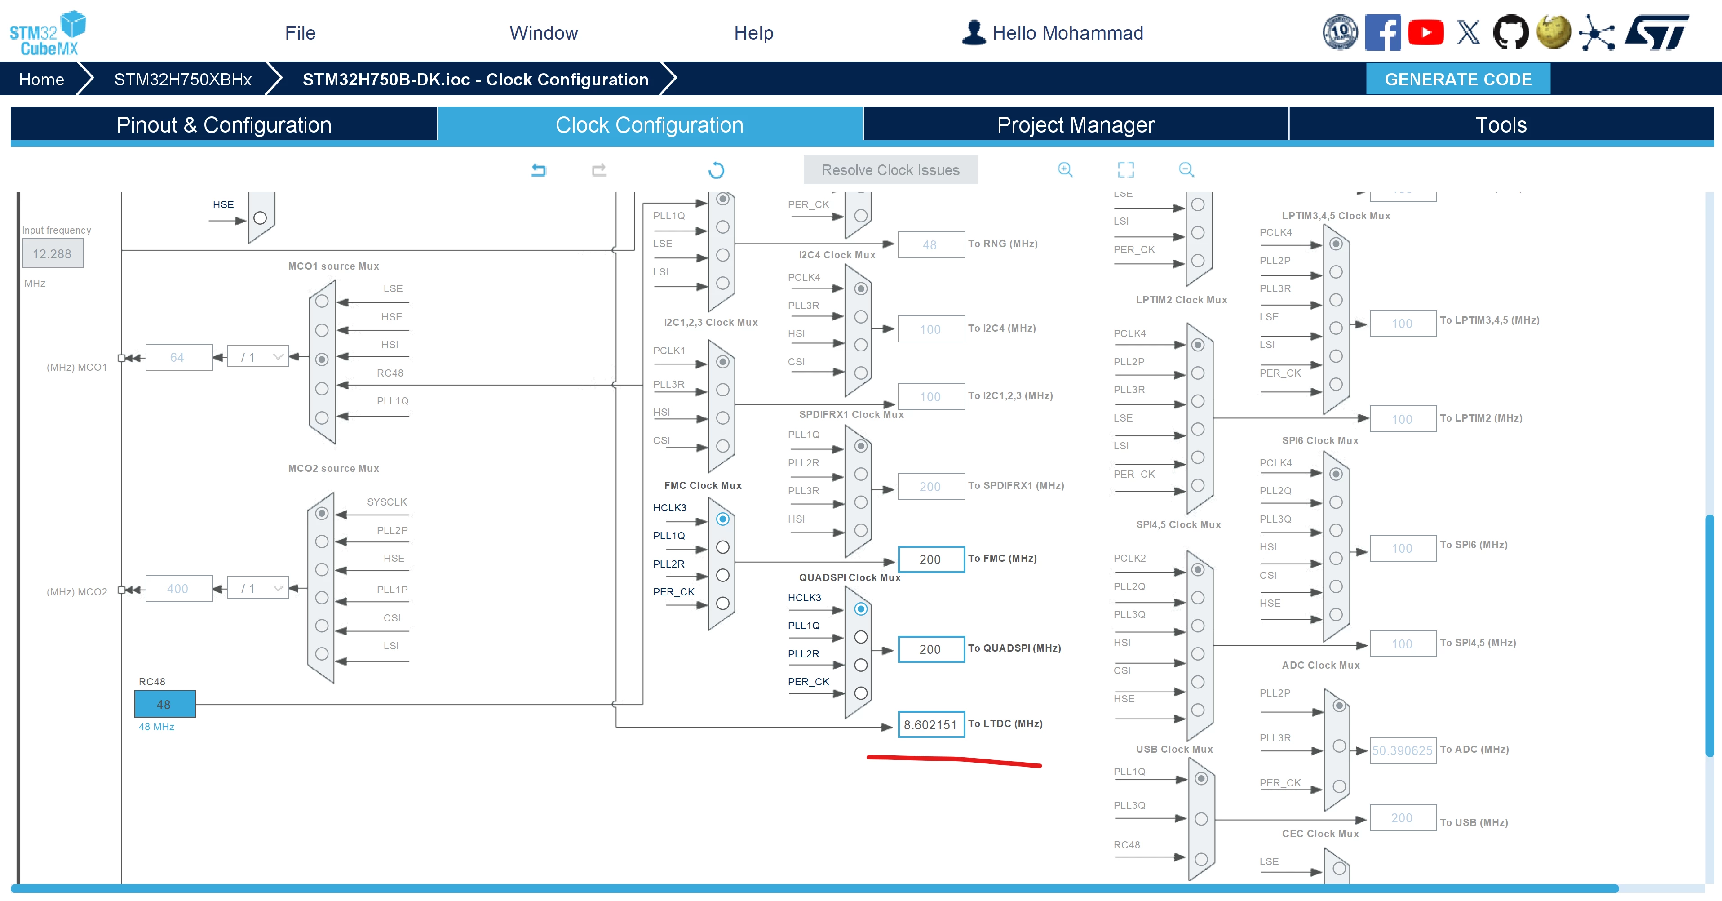Select PLL2R in SPDIFRX1 Clock Mux
This screenshot has height=901, width=1722.
point(861,474)
